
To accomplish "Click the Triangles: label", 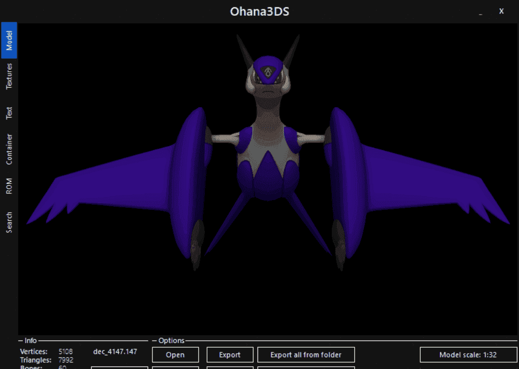I will click(x=36, y=360).
